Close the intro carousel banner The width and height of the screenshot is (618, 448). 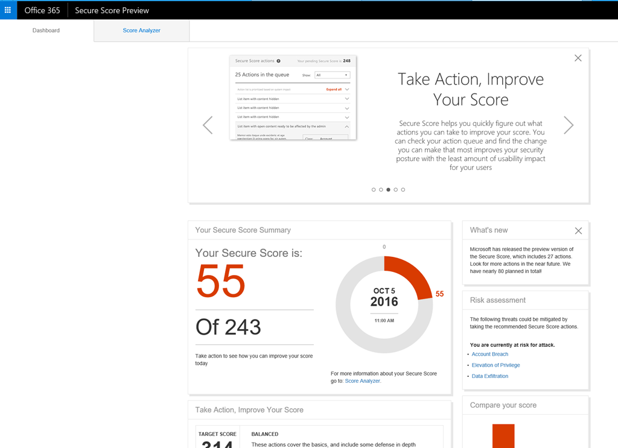[578, 58]
